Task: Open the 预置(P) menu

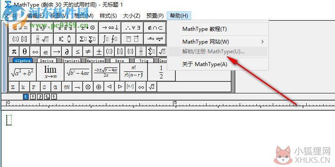Action: point(155,15)
